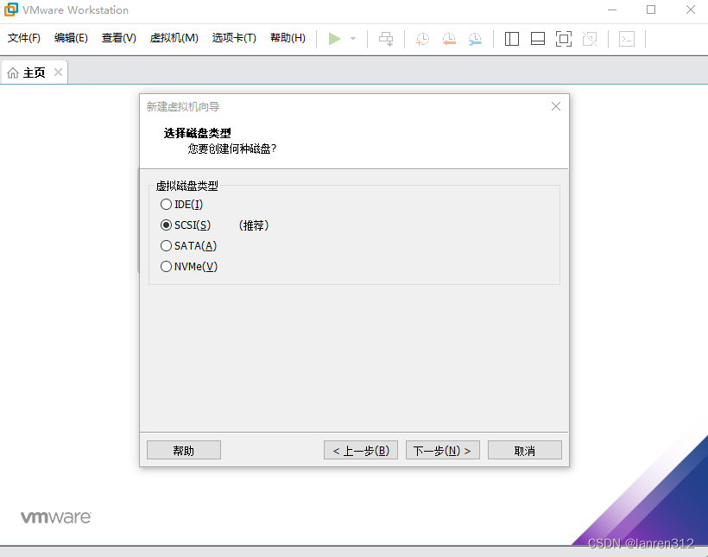
Task: Enter full screen mode icon
Action: tap(564, 39)
